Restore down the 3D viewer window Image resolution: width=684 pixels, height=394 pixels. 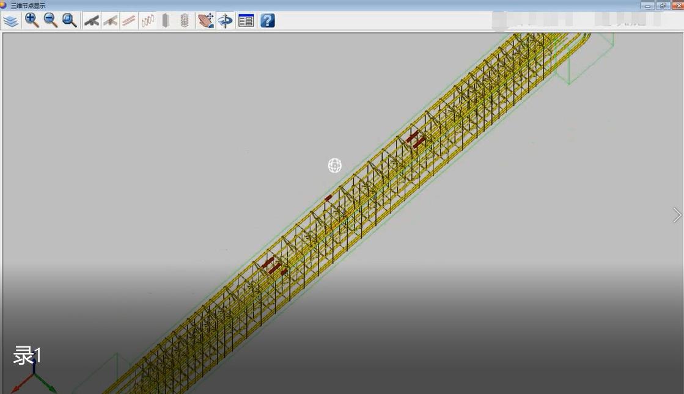click(663, 5)
